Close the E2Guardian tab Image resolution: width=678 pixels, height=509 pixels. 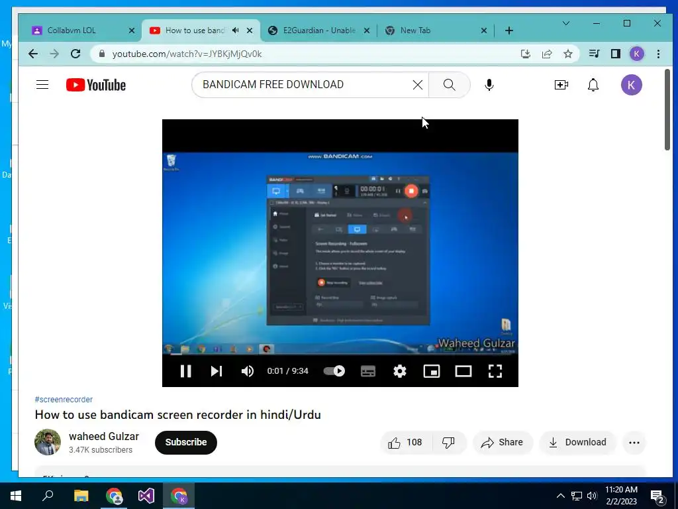[x=367, y=30]
